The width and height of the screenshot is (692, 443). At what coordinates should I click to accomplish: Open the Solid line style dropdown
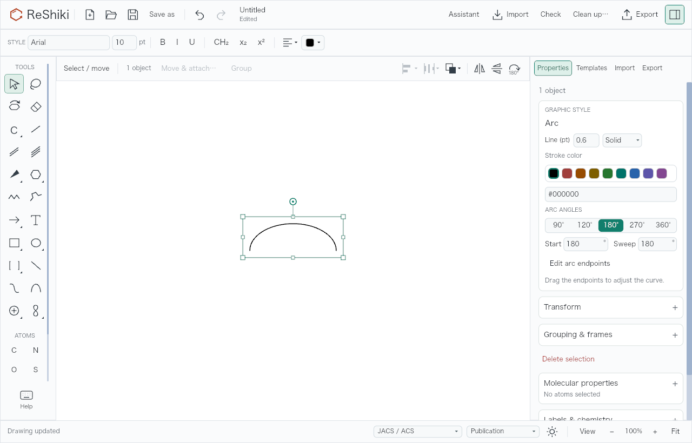[622, 140]
